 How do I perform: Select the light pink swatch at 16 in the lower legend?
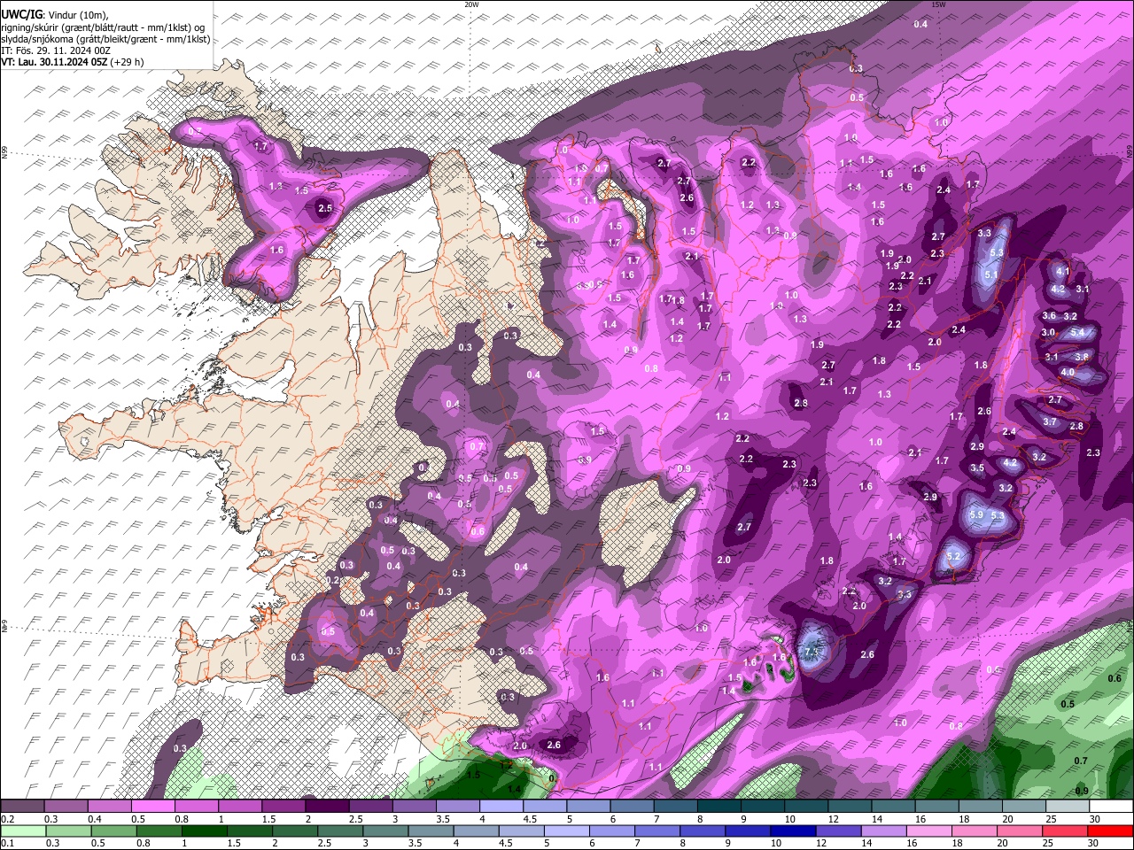coord(928,831)
